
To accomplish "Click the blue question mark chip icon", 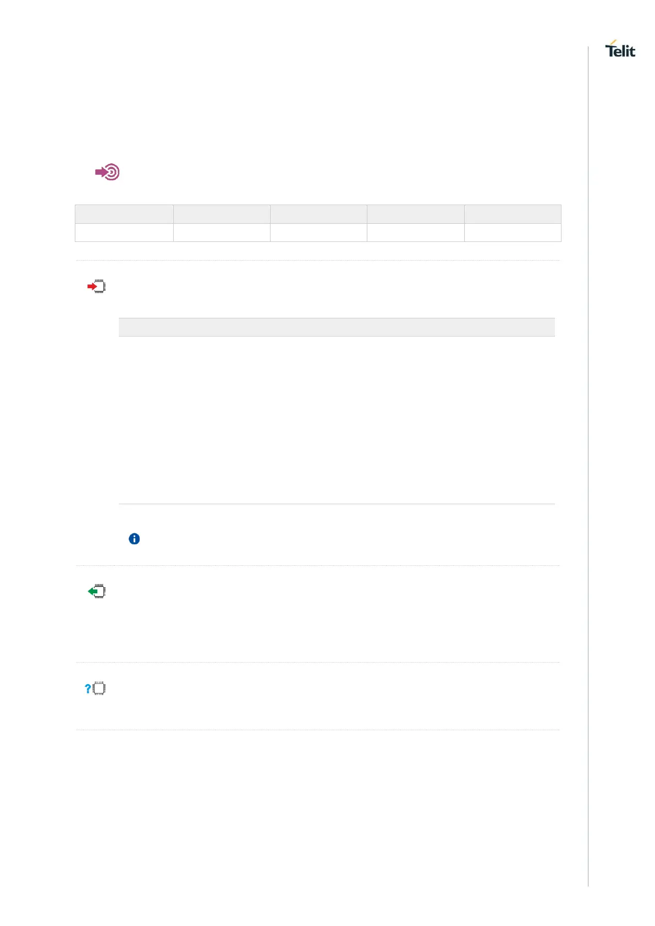I will 95,688.
